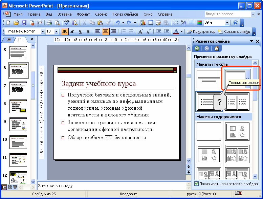Image resolution: width=263 pixels, height=199 pixels.
Task: Insert a table using the table icon
Action: click(150, 23)
